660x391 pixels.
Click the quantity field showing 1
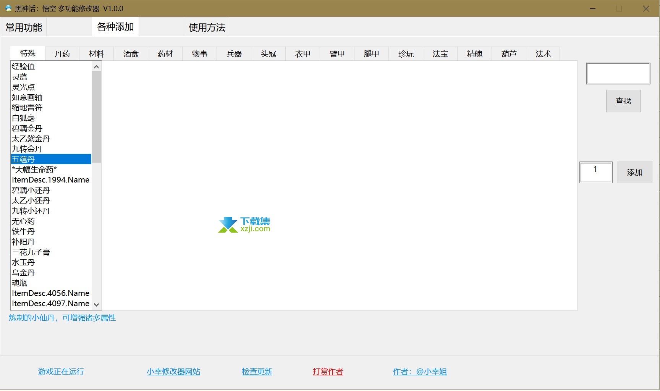click(596, 172)
